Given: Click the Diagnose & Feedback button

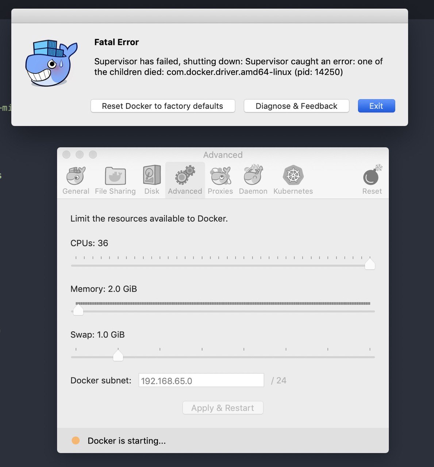Looking at the screenshot, I should click(296, 106).
